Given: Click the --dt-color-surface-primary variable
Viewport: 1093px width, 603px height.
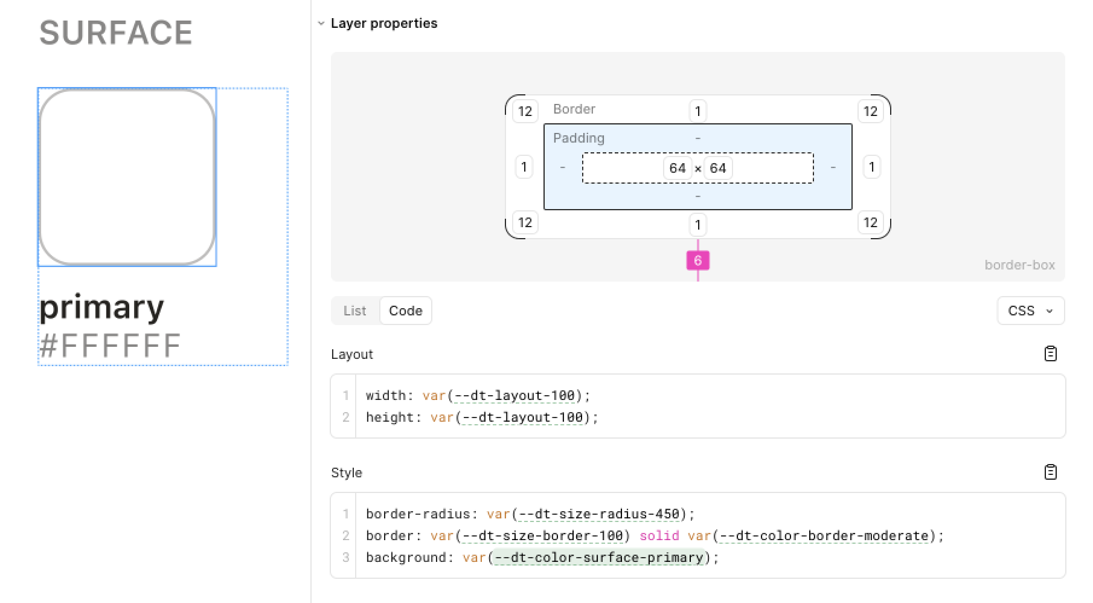Looking at the screenshot, I should (x=599, y=557).
